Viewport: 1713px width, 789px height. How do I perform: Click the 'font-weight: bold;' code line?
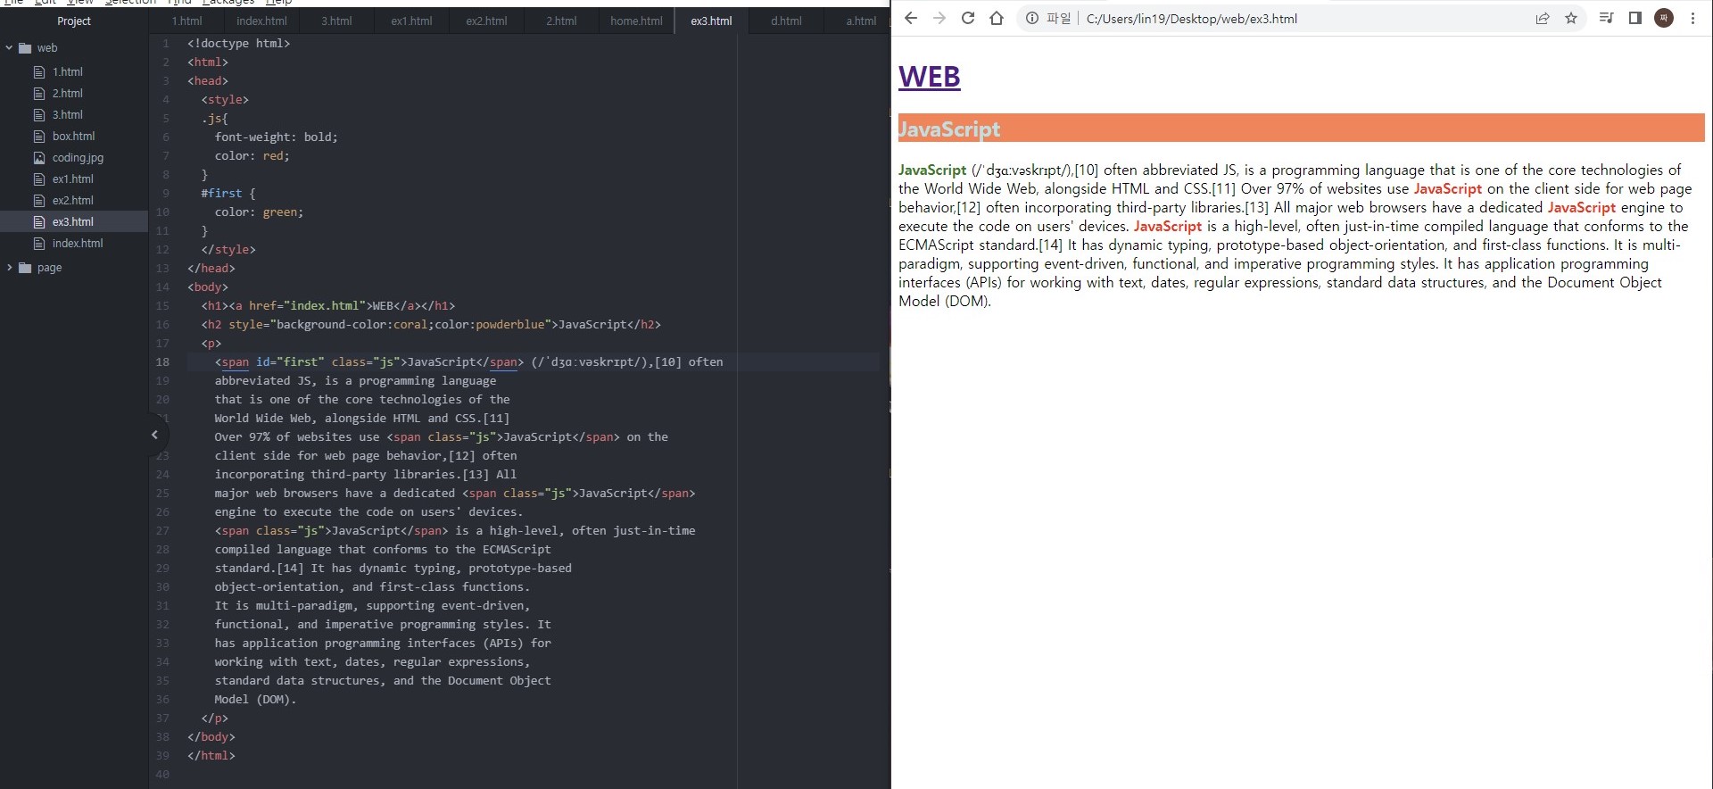click(x=276, y=137)
